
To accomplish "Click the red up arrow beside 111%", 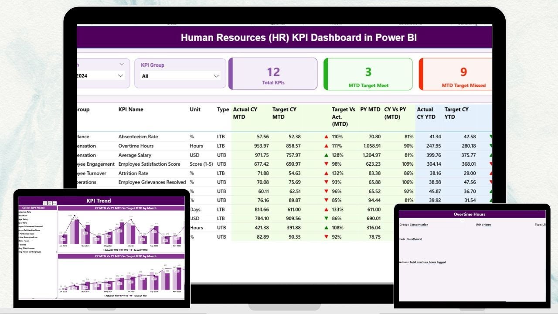I will pos(326,146).
